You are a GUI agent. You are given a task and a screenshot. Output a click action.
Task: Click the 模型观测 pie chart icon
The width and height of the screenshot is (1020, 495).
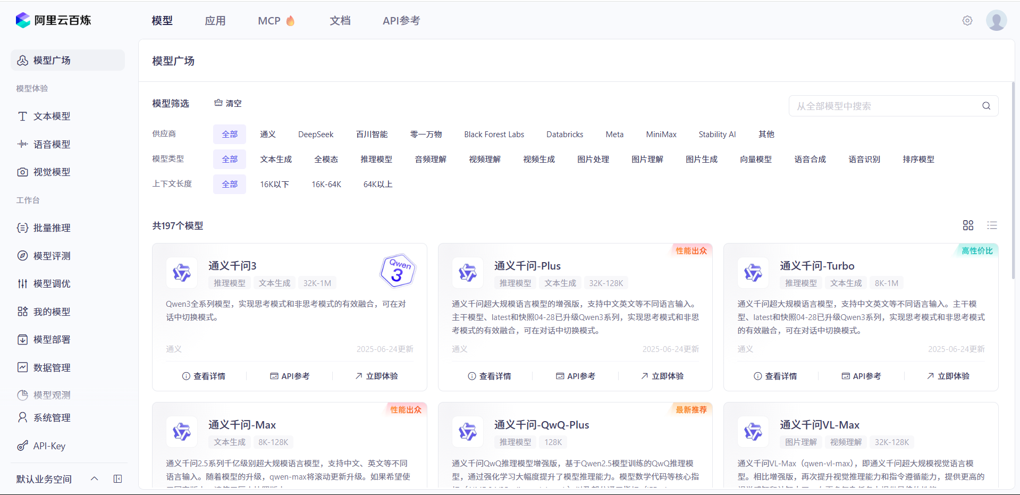[22, 395]
